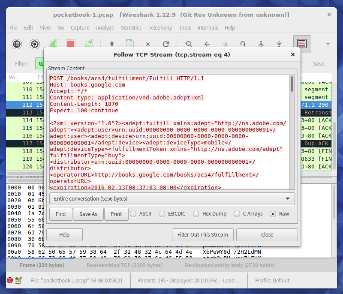Select packet row 113 retransmission
The width and height of the screenshot is (343, 294).
pos(25,113)
